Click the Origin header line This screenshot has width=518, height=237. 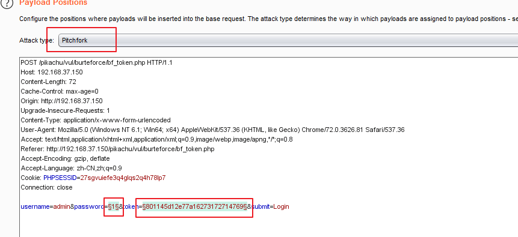click(x=61, y=101)
